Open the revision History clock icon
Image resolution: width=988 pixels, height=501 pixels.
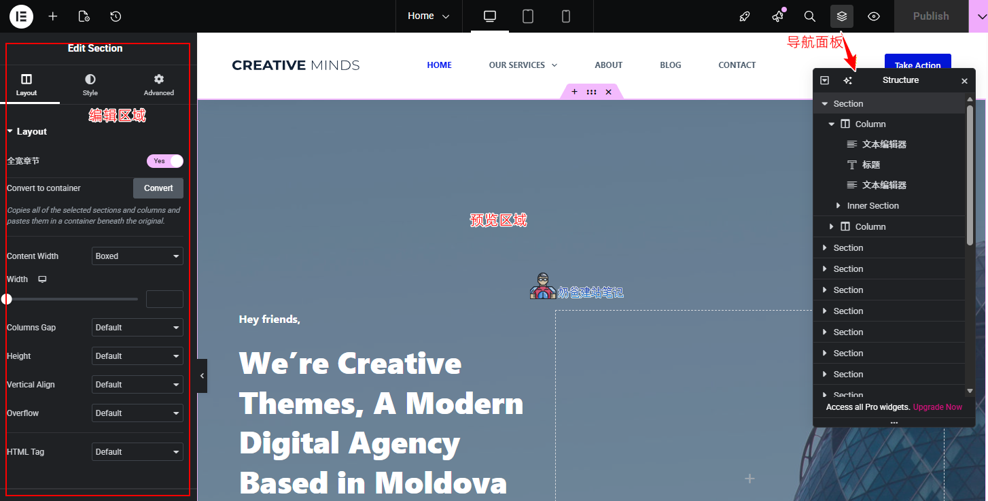115,16
